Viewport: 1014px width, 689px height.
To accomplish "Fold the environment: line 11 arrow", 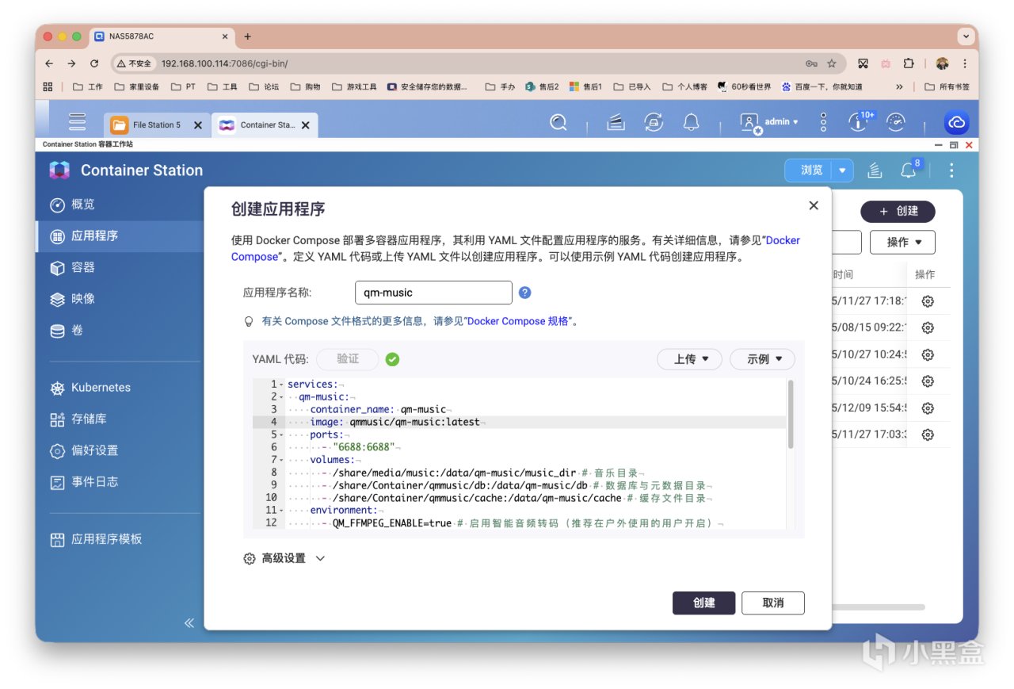I will (283, 511).
